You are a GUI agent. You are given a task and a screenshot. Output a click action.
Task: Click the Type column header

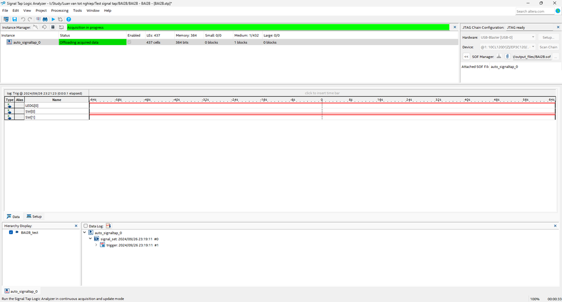click(10, 100)
